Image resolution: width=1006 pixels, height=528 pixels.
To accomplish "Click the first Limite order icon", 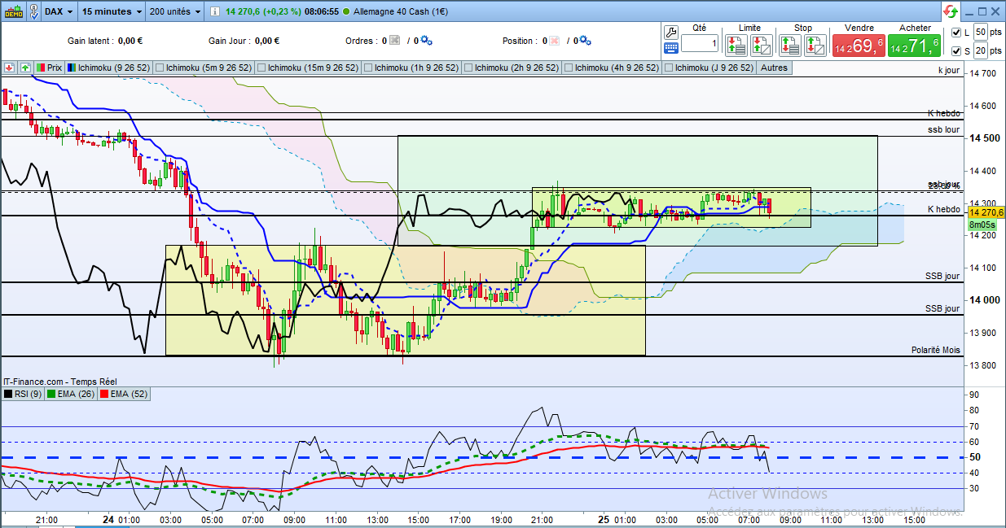I will 737,45.
